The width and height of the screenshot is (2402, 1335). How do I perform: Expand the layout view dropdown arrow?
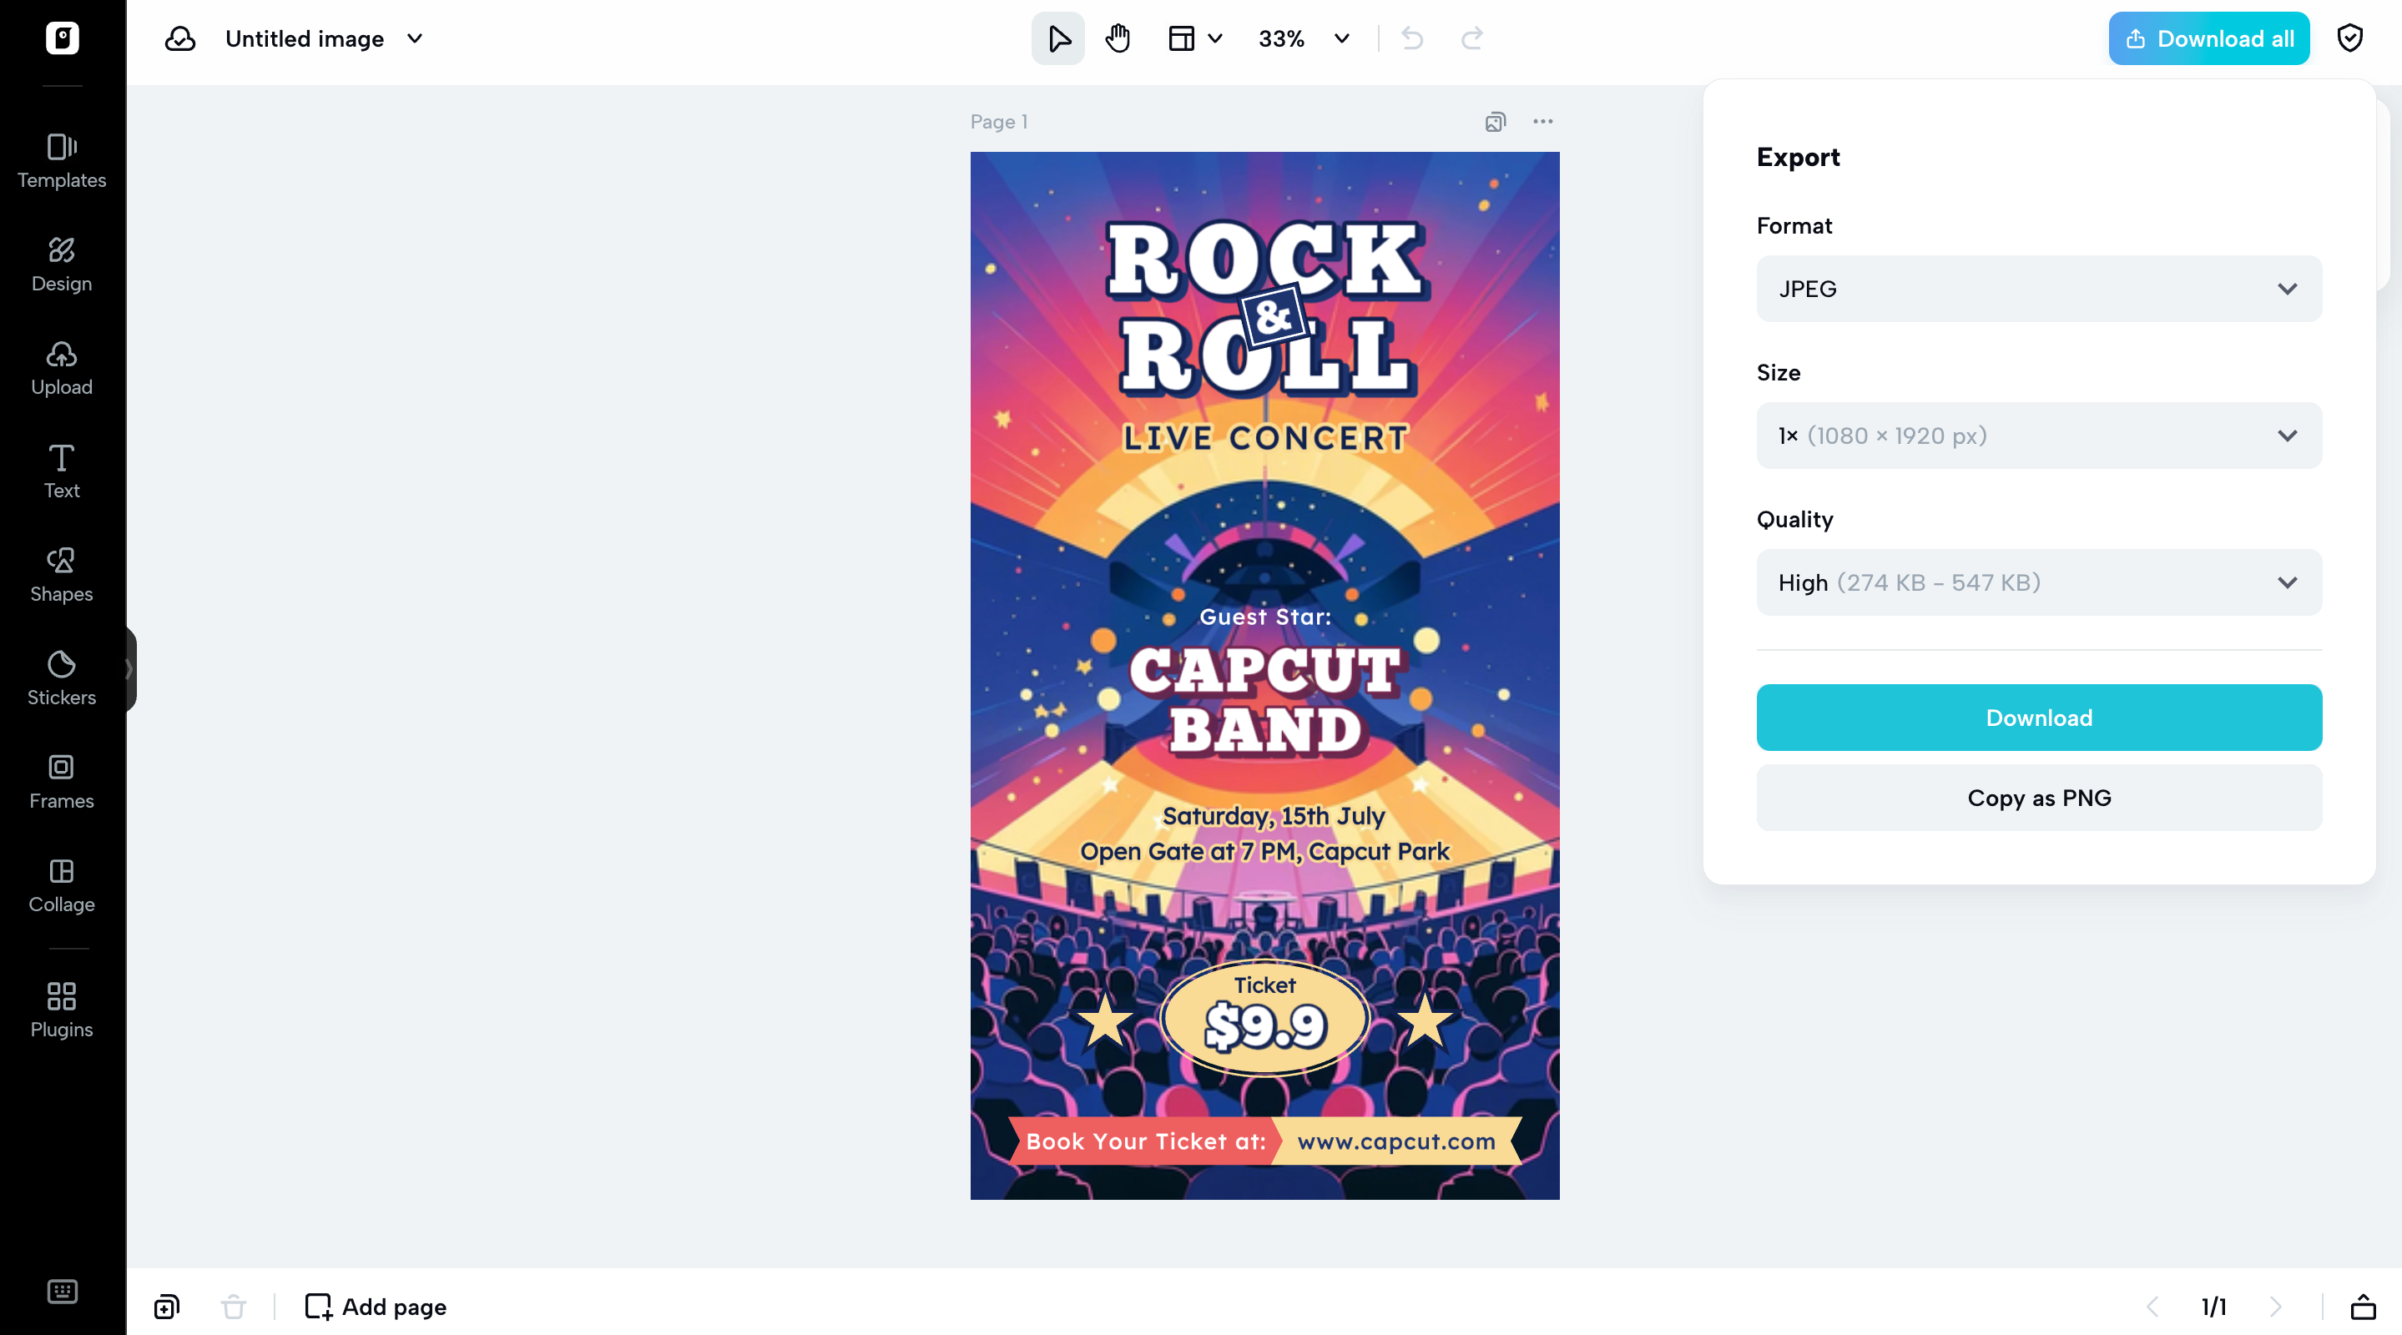[x=1215, y=38]
